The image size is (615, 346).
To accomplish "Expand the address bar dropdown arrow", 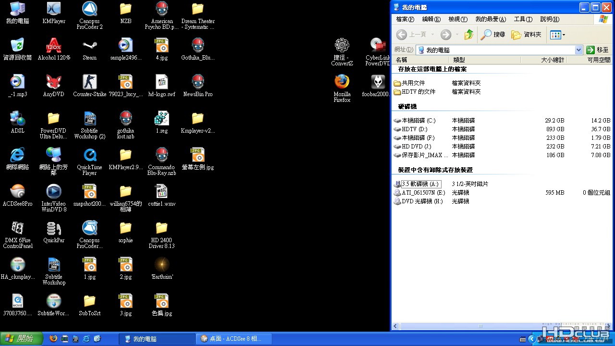I will coord(578,50).
